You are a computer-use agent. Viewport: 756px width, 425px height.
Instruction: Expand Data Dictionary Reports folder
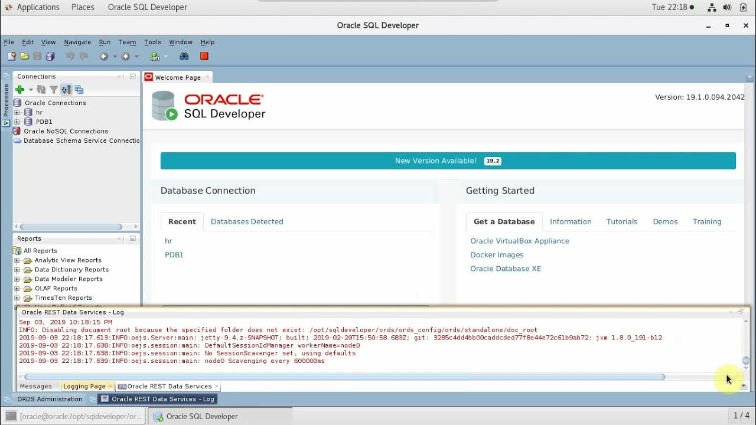pyautogui.click(x=17, y=270)
